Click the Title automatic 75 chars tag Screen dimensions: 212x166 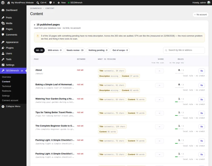(x=112, y=113)
